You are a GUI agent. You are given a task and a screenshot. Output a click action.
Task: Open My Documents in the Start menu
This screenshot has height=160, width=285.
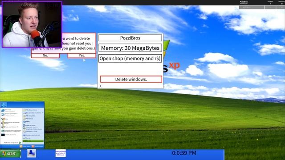tap(30, 110)
